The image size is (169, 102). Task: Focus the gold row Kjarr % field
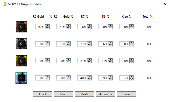tap(125, 61)
